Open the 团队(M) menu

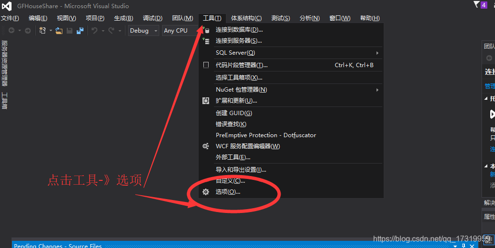point(182,18)
